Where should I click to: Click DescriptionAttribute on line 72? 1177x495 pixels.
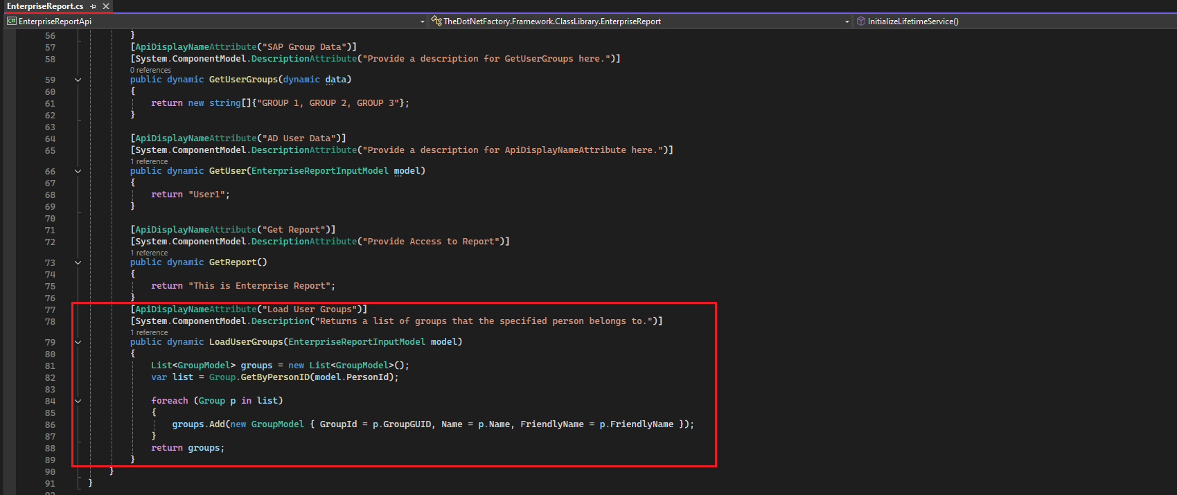(x=304, y=242)
